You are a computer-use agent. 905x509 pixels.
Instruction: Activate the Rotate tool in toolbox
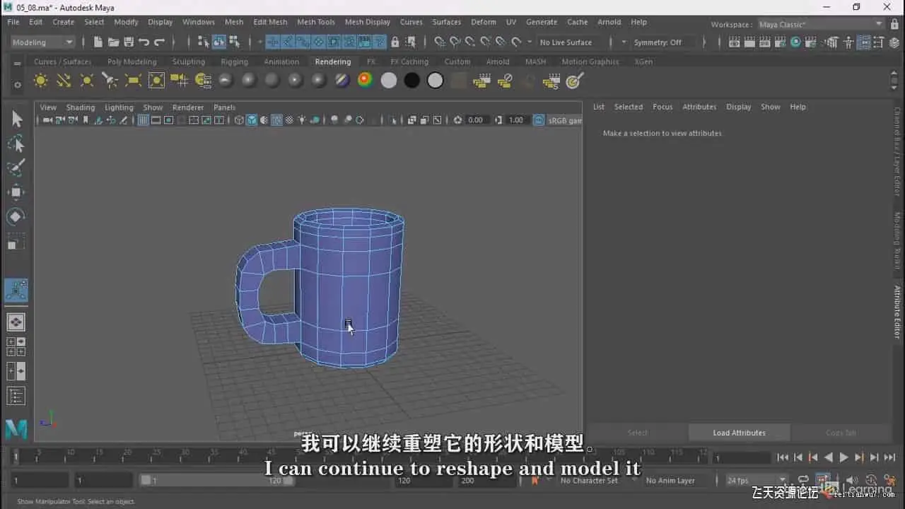click(x=16, y=217)
